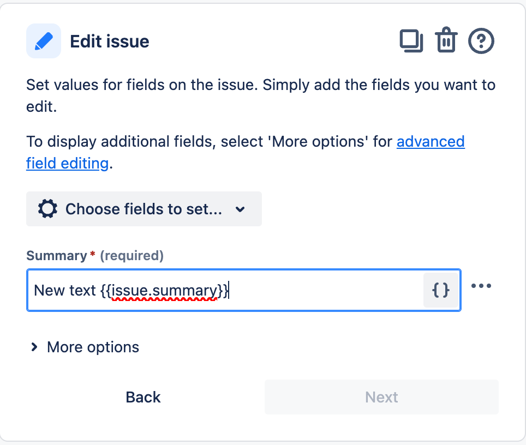
Task: Click the underlined issue.summary smart value text
Action: pos(164,290)
